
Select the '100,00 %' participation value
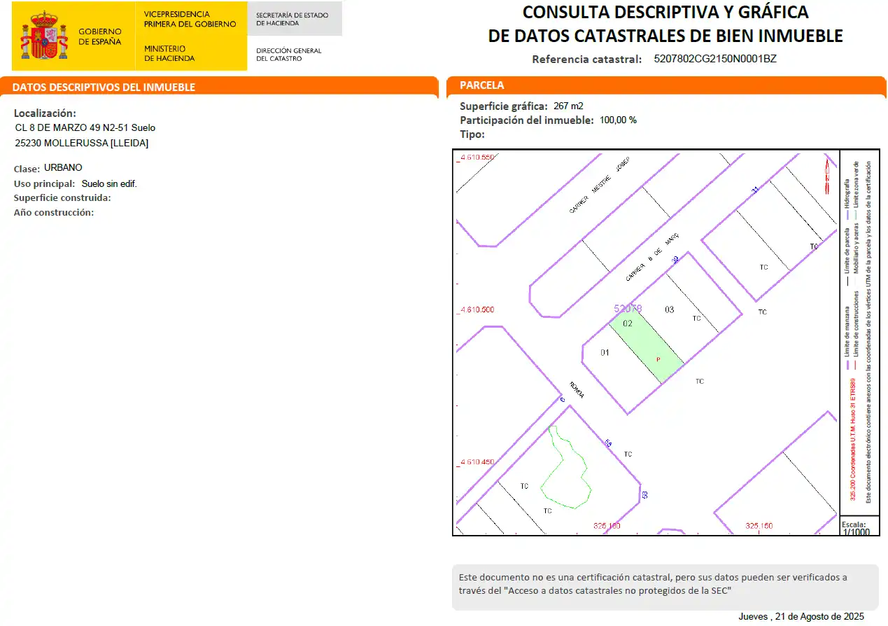618,120
